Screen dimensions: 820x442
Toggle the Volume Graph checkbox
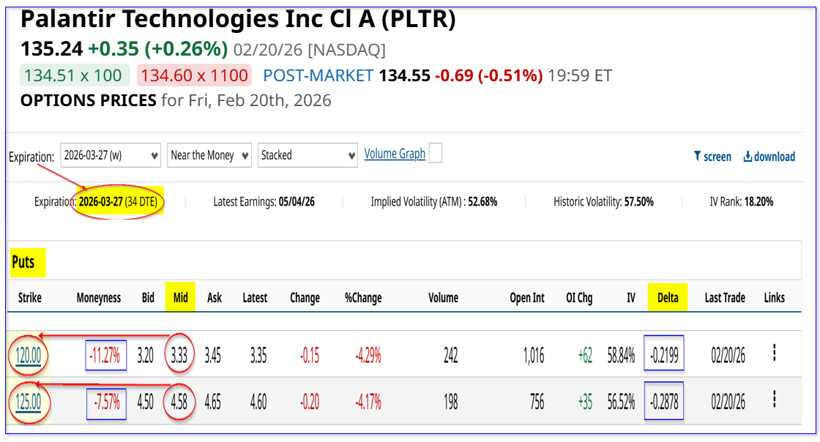435,154
